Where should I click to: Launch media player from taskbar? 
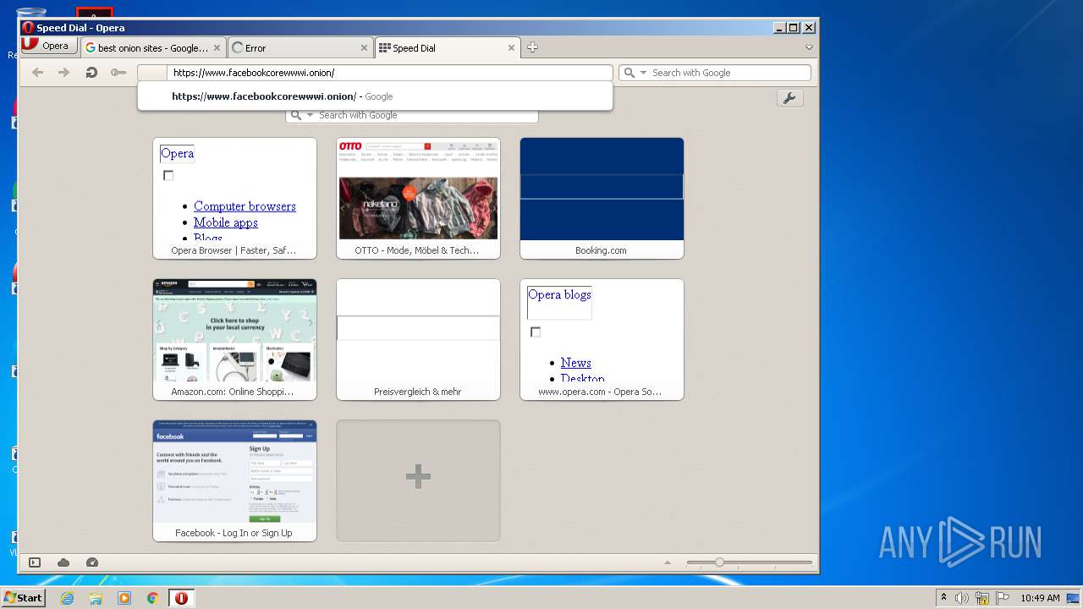pyautogui.click(x=124, y=598)
